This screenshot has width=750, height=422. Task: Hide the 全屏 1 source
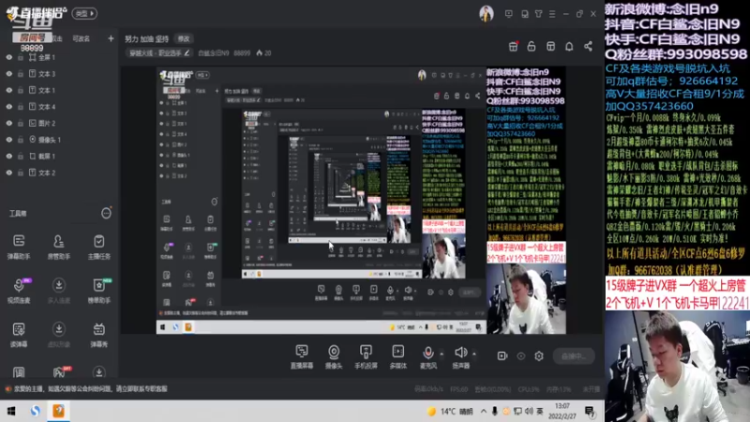pyautogui.click(x=9, y=57)
